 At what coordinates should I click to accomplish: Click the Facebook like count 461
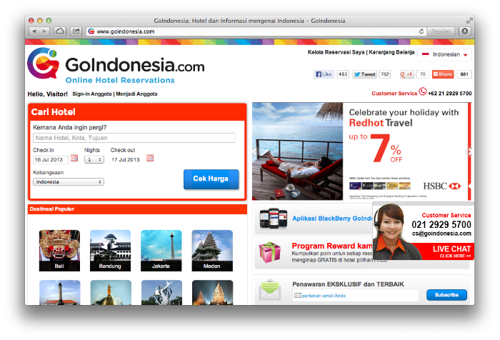[343, 74]
